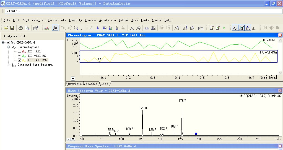The width and height of the screenshot is (283, 150).
Task: Switch to the Stacked tab
Action: coord(91,83)
